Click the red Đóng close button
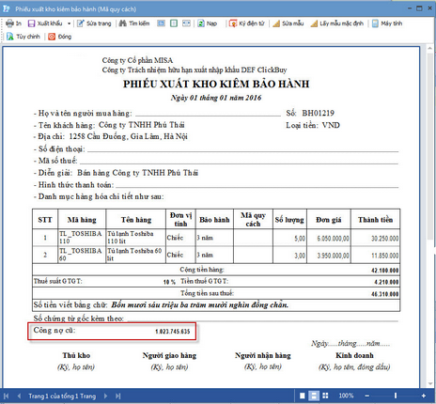The height and width of the screenshot is (404, 436). [60, 37]
